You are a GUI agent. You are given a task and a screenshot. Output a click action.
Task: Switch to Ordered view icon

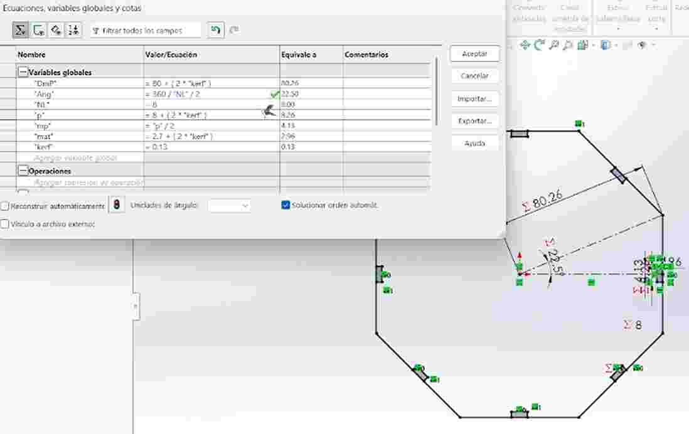[73, 30]
